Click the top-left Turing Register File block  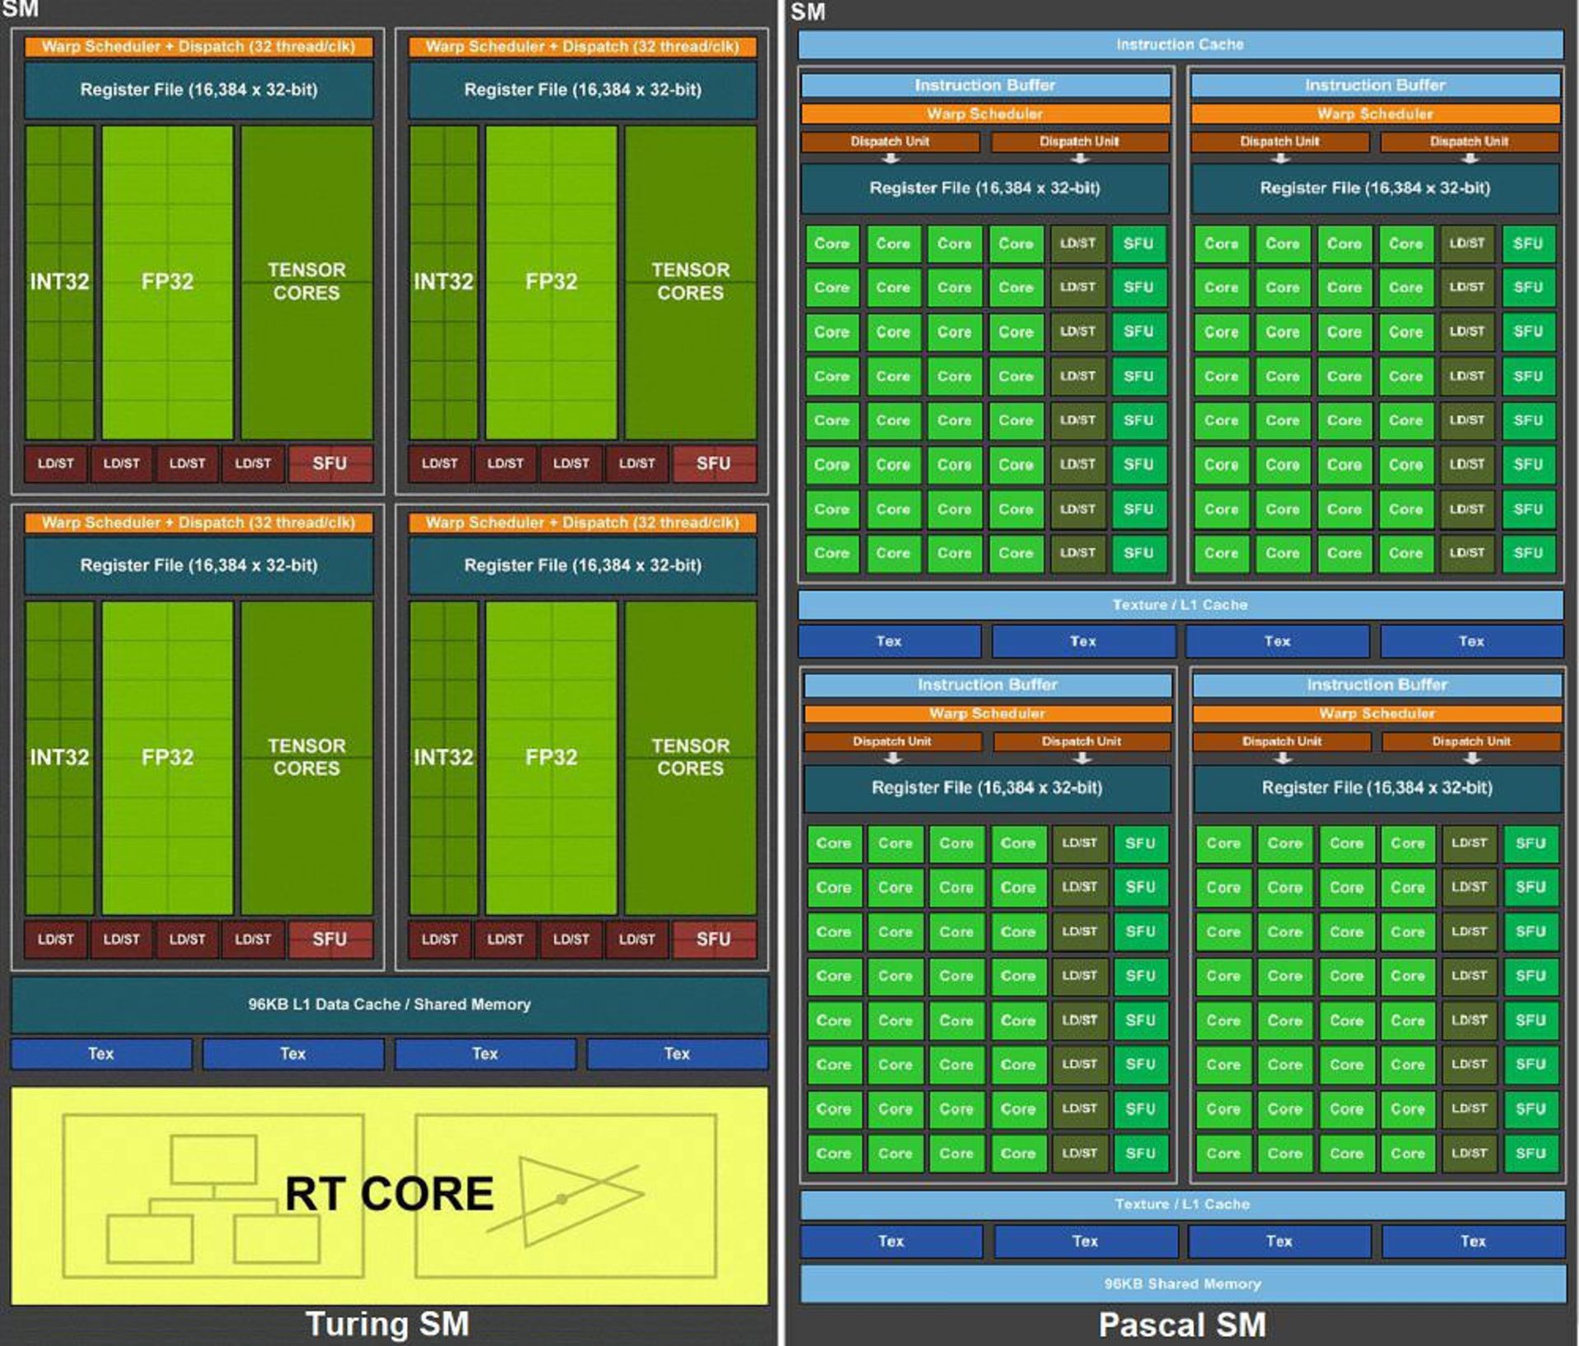tap(198, 90)
